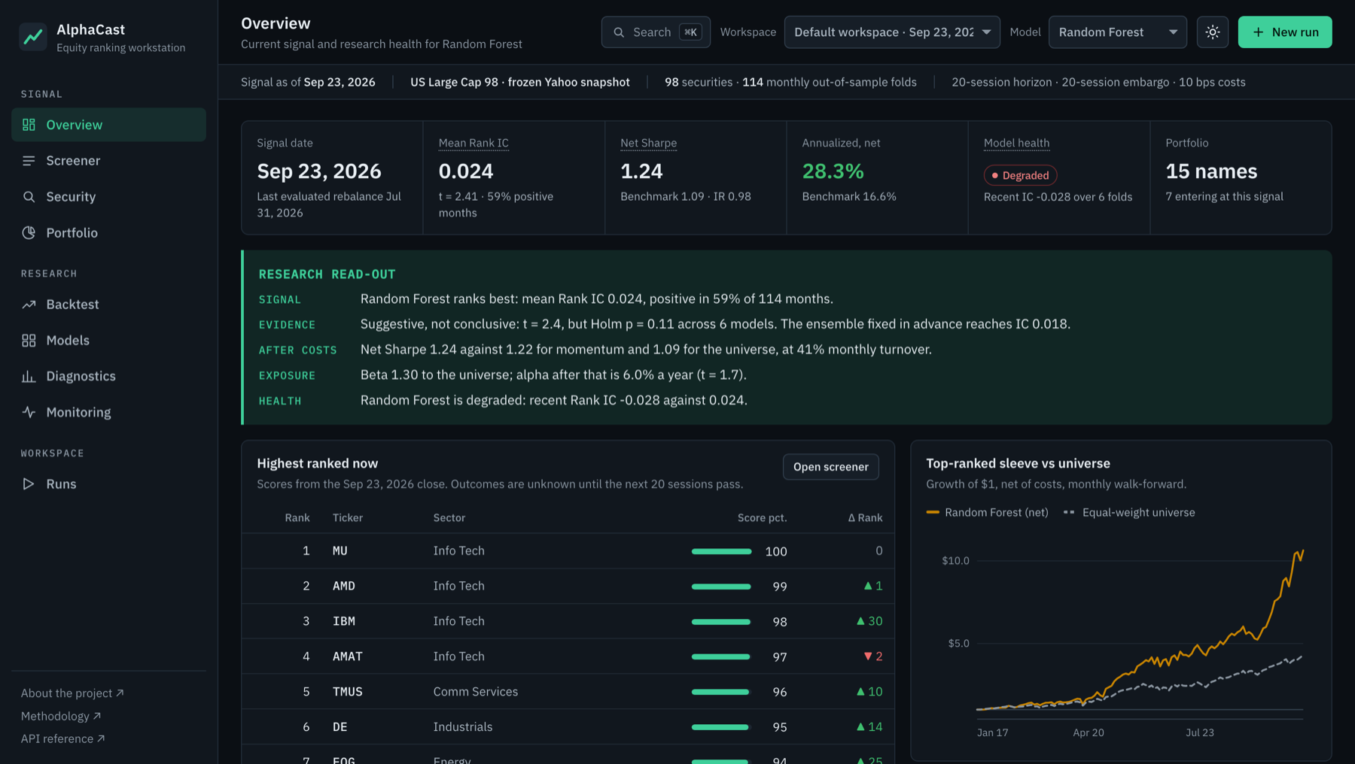Navigate to Diagnostics in sidebar
Viewport: 1355px width, 764px height.
pyautogui.click(x=108, y=377)
